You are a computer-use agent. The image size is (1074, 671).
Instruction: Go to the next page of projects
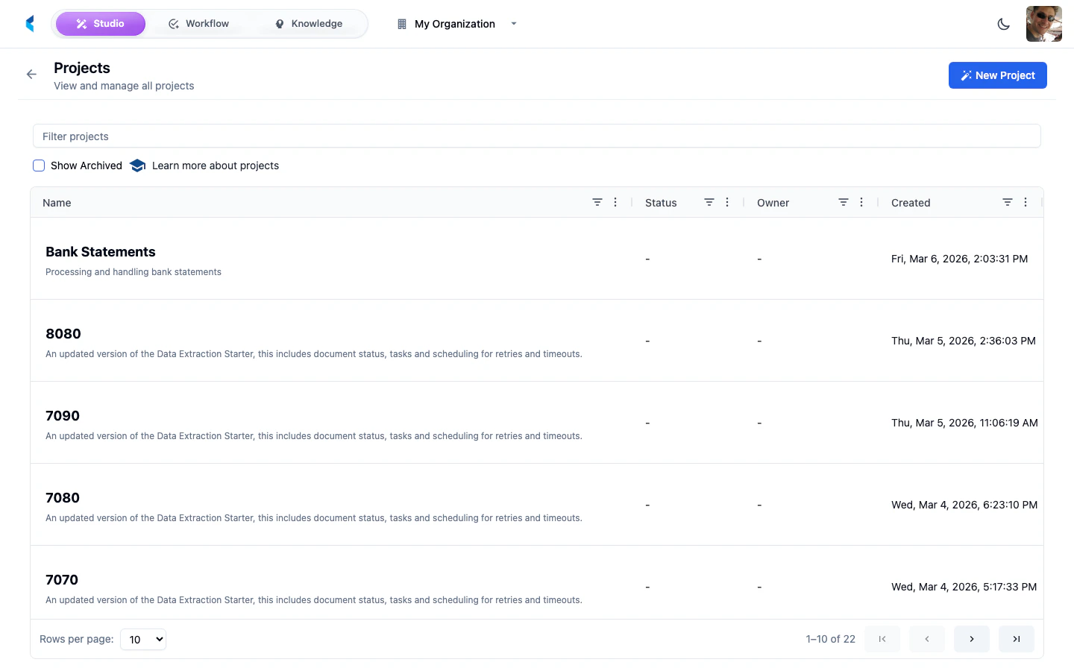pyautogui.click(x=971, y=639)
